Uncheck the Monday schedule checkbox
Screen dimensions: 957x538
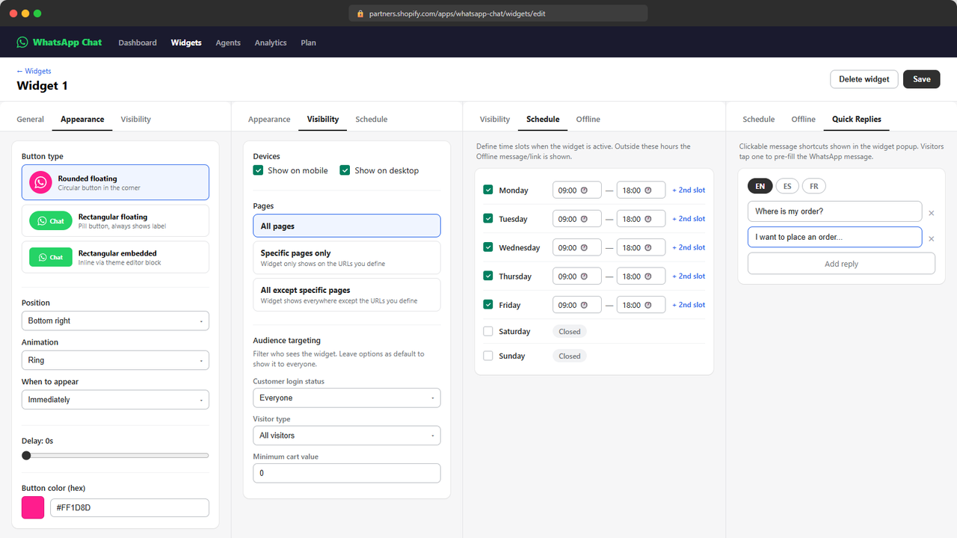click(488, 190)
